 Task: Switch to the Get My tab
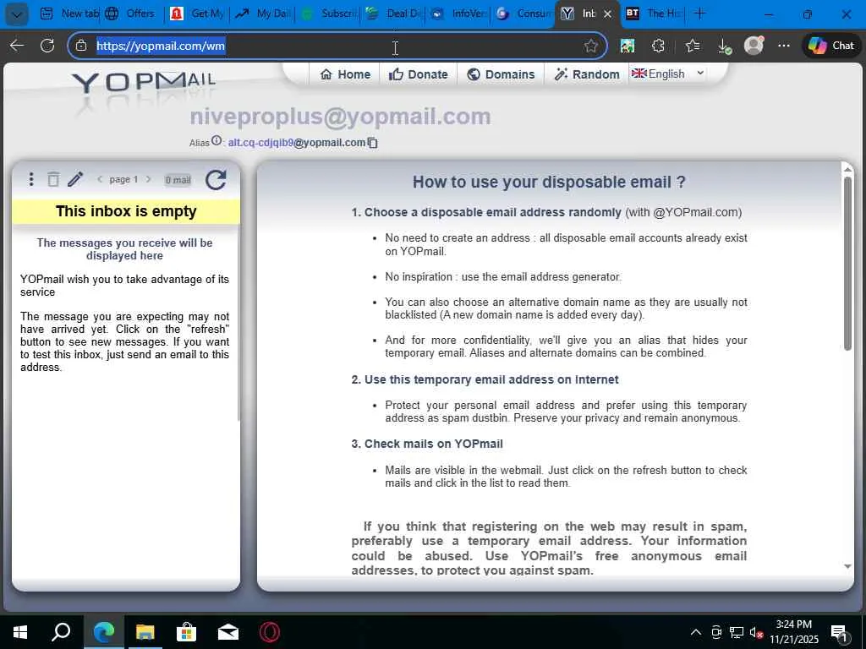click(x=198, y=14)
